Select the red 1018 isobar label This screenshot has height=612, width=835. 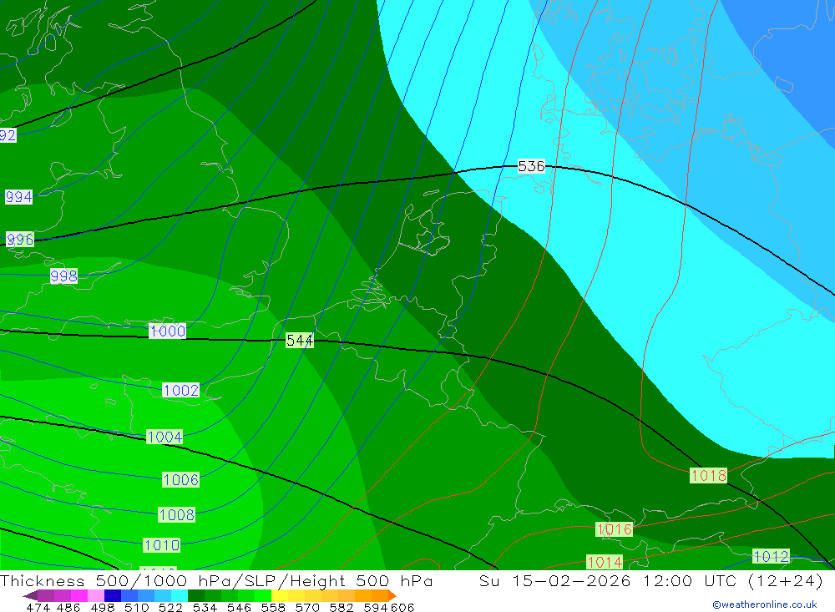(x=708, y=475)
